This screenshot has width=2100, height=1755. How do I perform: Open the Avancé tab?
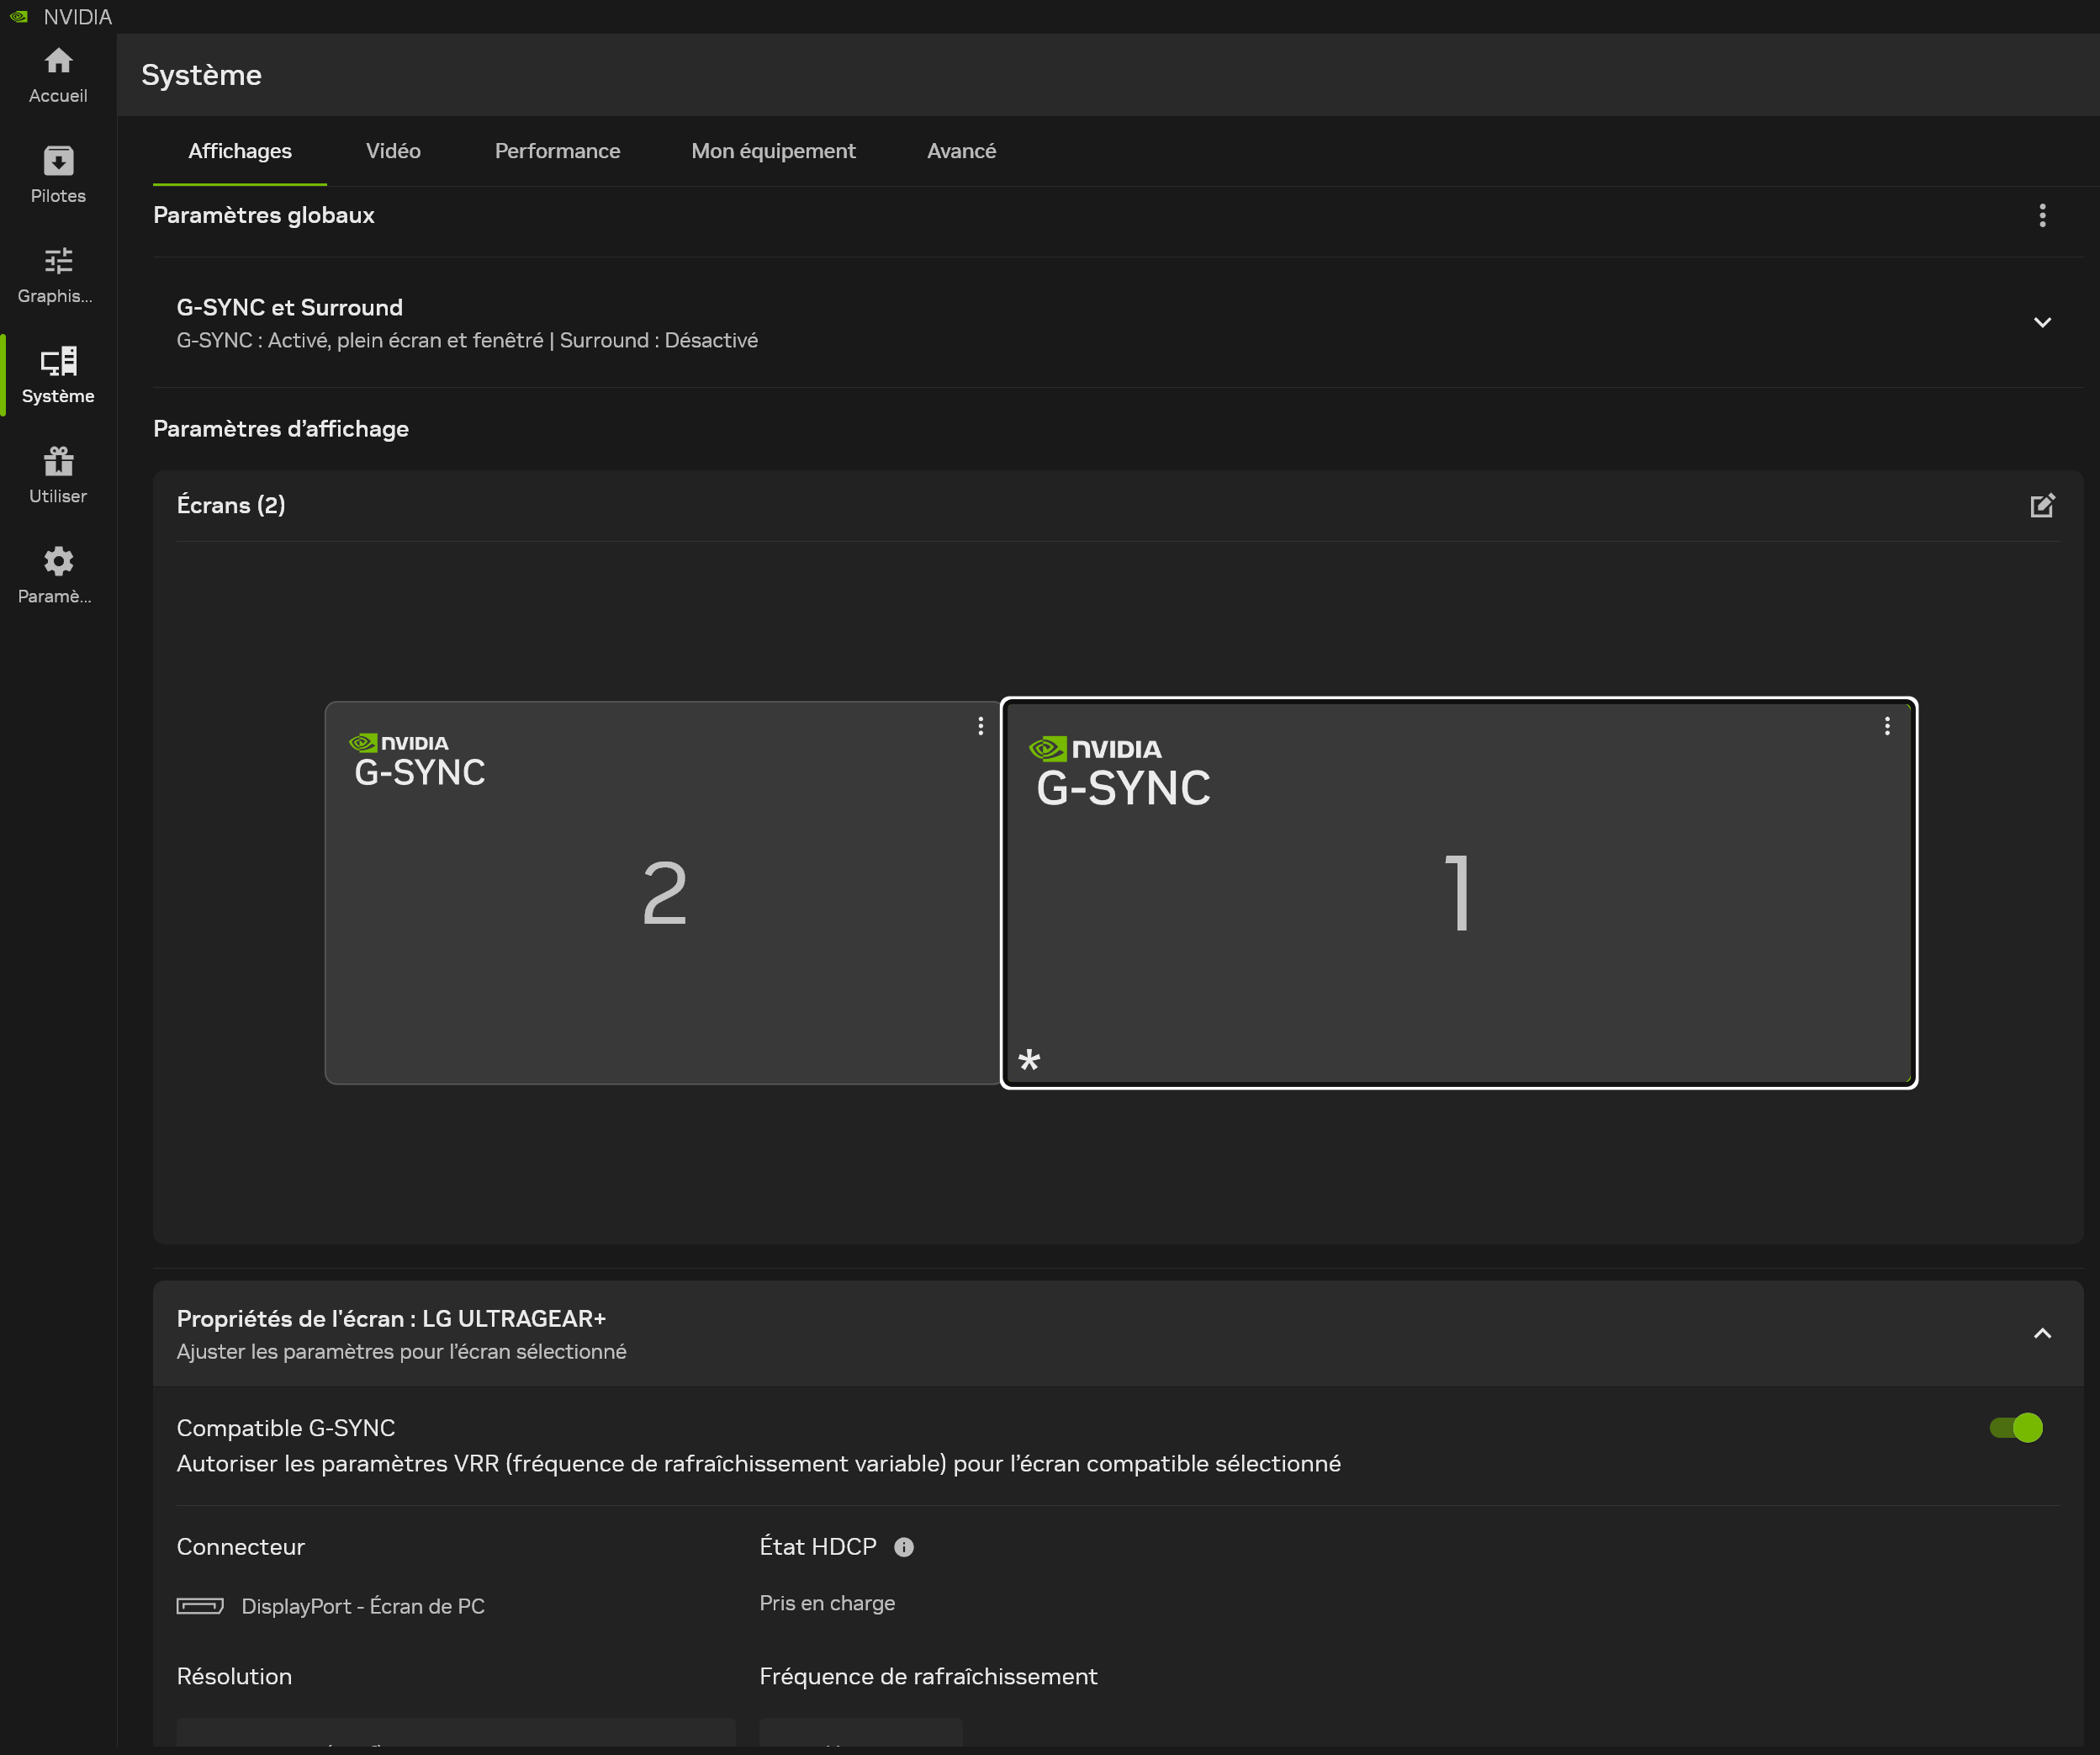961,151
